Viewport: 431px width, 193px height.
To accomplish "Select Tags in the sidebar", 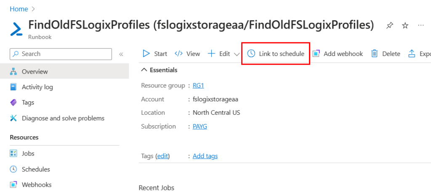I will coord(28,103).
